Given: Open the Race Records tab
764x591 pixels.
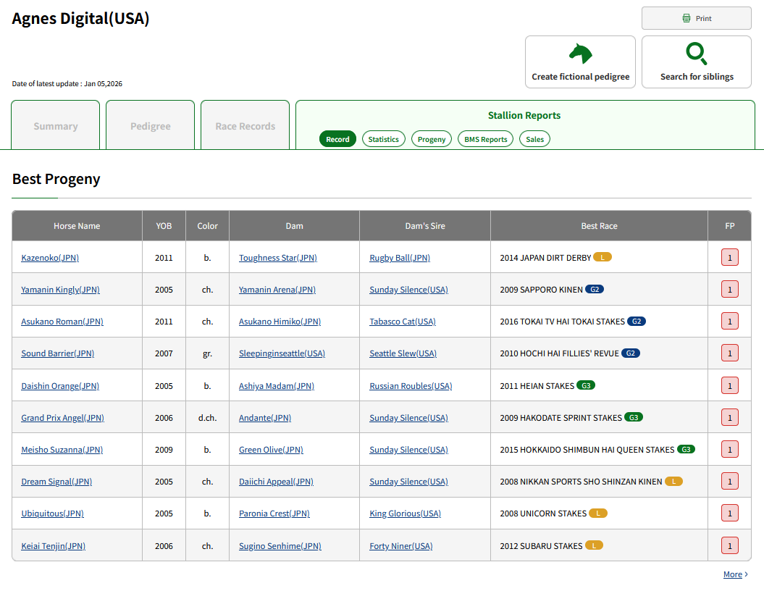Looking at the screenshot, I should click(x=245, y=125).
